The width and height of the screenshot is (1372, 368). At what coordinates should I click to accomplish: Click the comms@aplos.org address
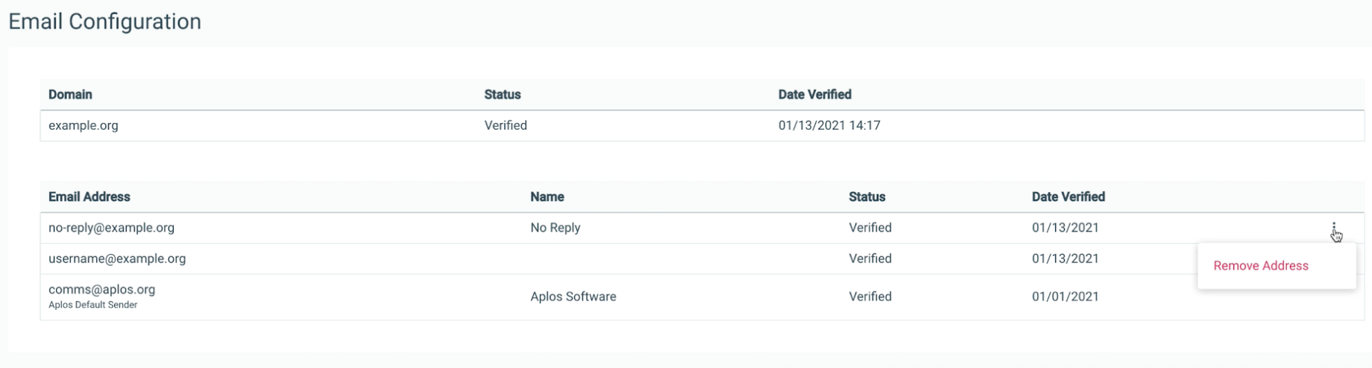(102, 289)
